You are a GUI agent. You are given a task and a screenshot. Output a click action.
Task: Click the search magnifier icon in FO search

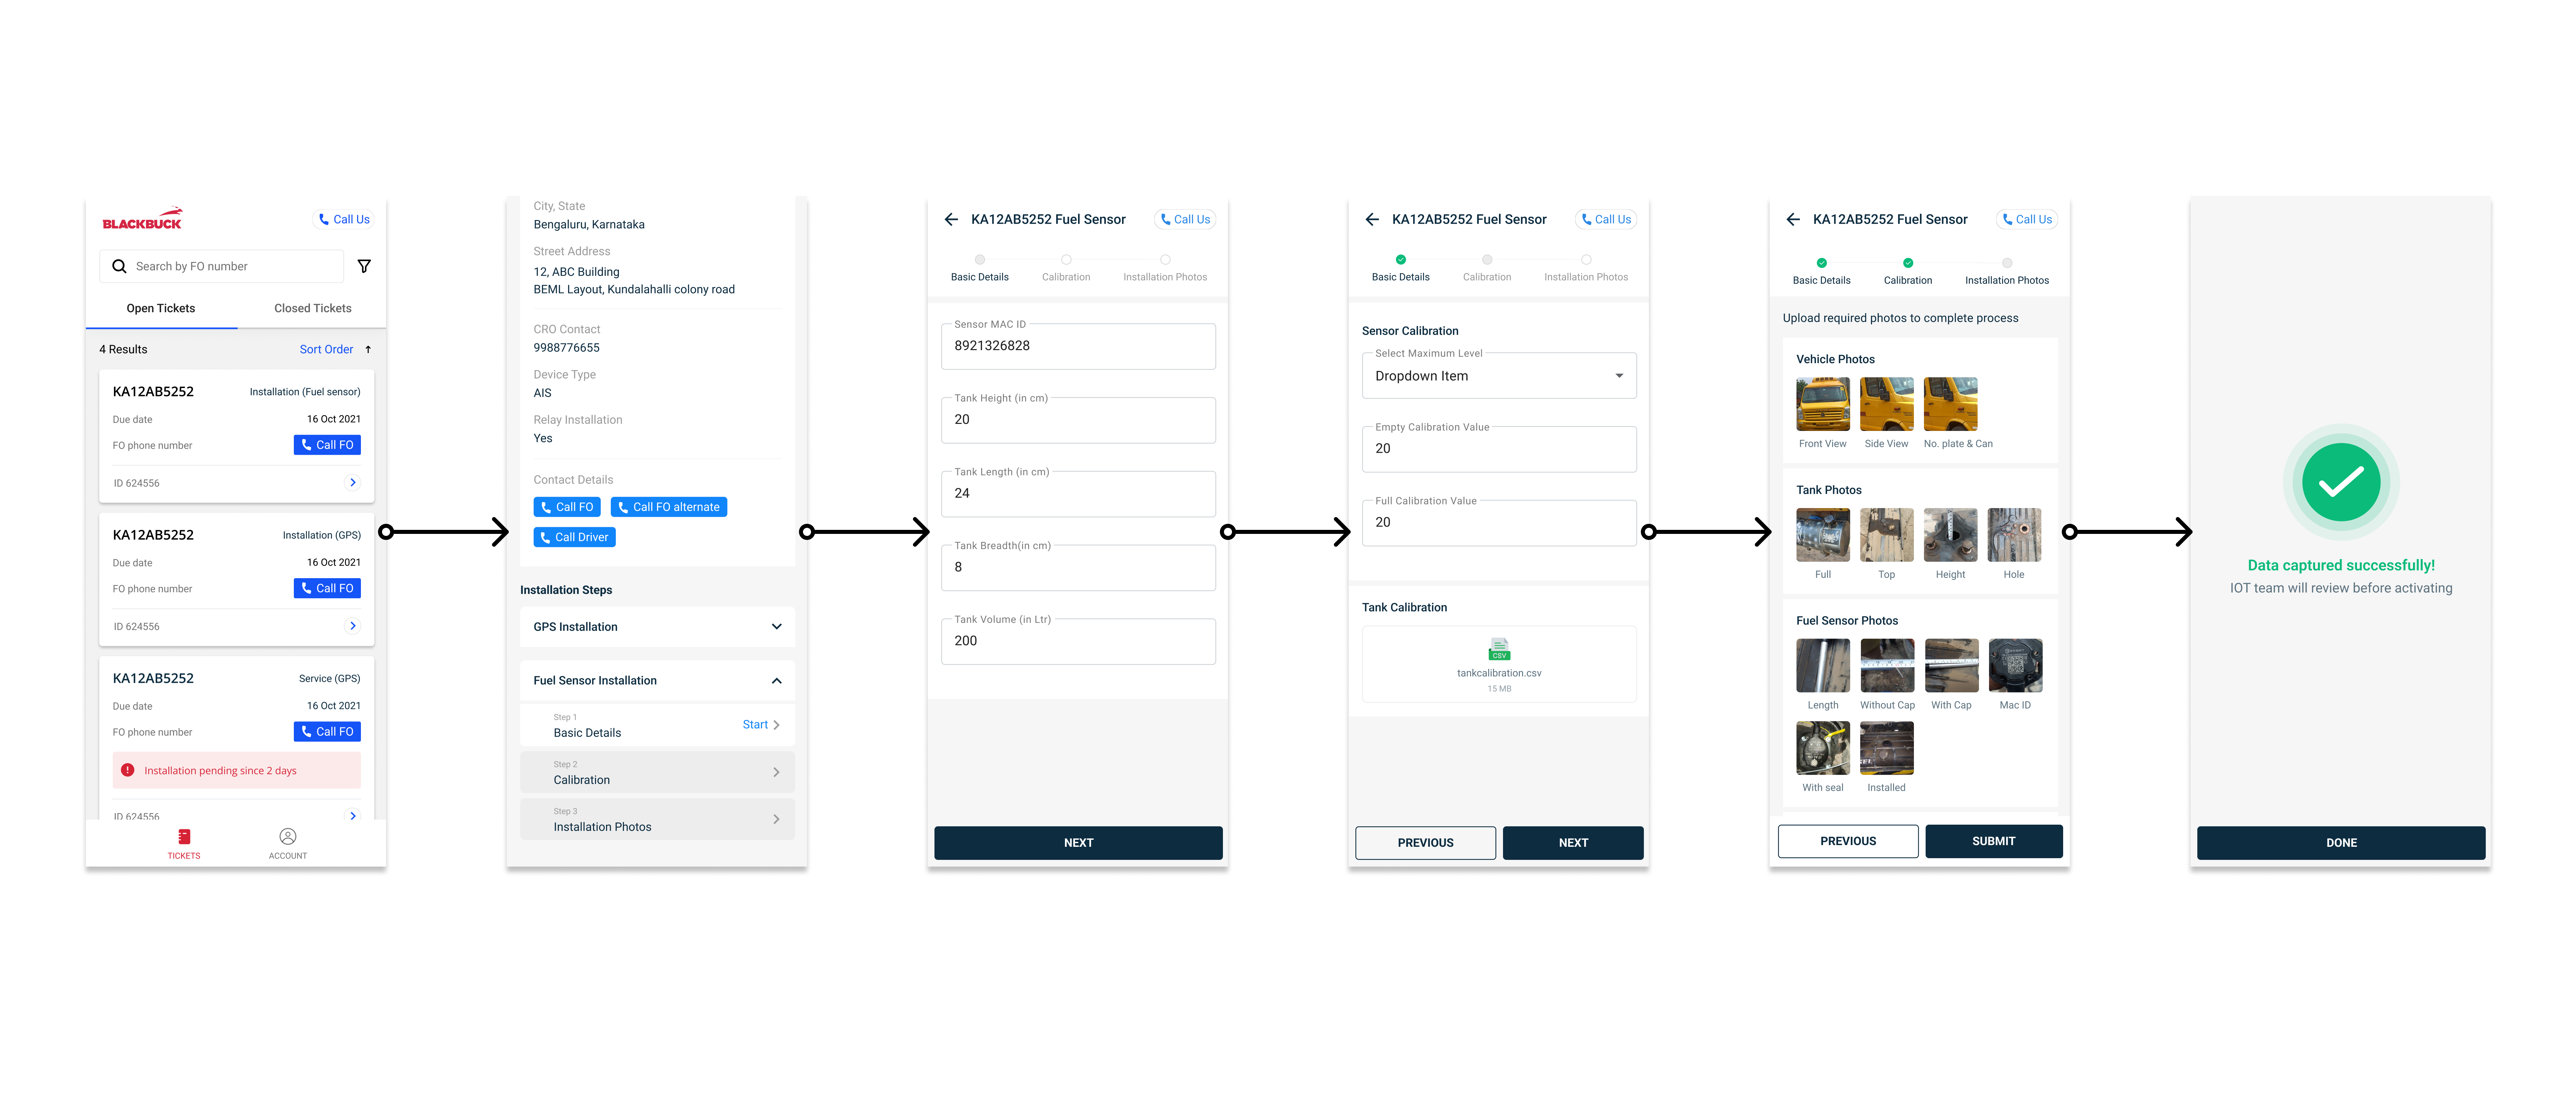(119, 266)
